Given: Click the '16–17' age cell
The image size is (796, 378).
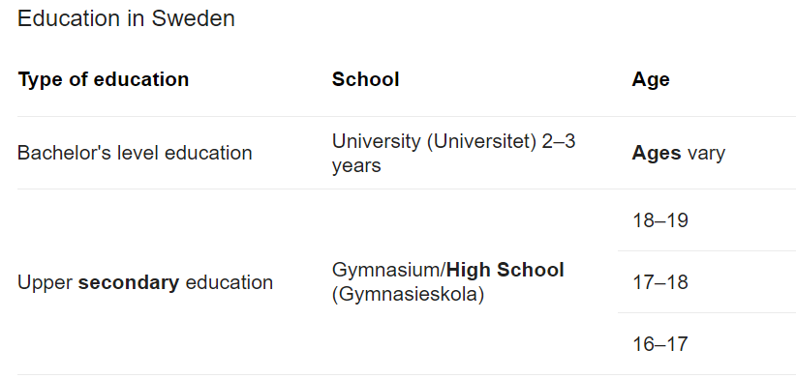Looking at the screenshot, I should tap(660, 344).
